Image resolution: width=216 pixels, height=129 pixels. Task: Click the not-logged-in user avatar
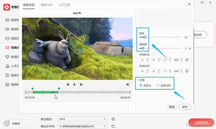6,124
